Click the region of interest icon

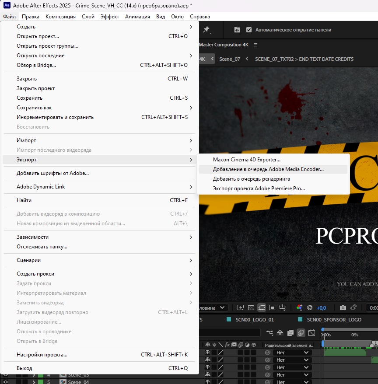click(272, 308)
